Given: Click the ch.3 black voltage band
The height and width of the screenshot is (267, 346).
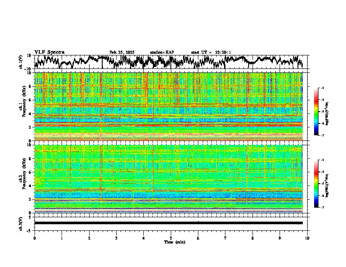Looking at the screenshot, I should click(169, 223).
